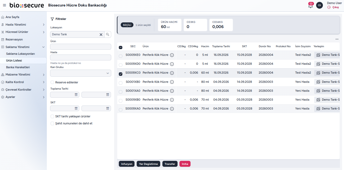344x170 pixels.
Task: Toggle the select-all header checkbox
Action: coord(120,47)
